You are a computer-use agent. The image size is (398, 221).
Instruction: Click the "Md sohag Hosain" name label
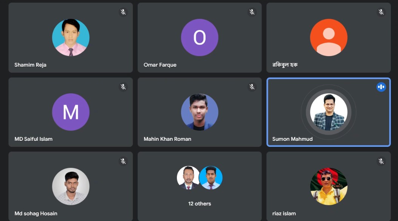[36, 213]
